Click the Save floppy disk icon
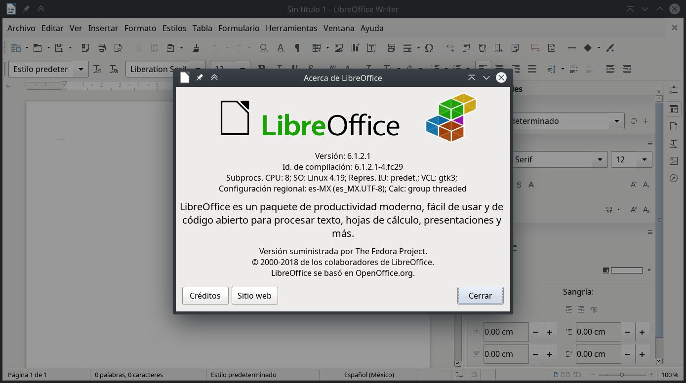The height and width of the screenshot is (383, 686). (x=59, y=48)
